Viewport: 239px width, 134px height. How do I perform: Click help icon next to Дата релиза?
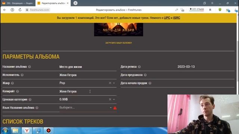(x=139, y=67)
